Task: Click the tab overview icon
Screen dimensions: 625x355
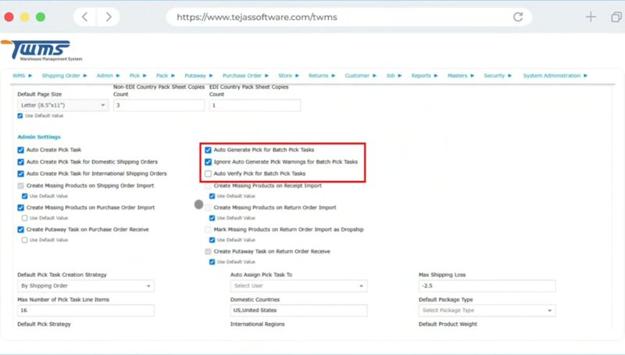Action: [x=616, y=16]
